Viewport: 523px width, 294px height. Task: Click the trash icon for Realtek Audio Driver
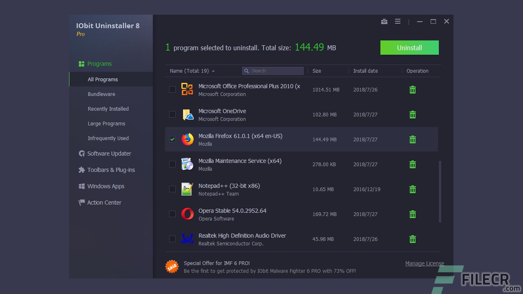pyautogui.click(x=413, y=239)
